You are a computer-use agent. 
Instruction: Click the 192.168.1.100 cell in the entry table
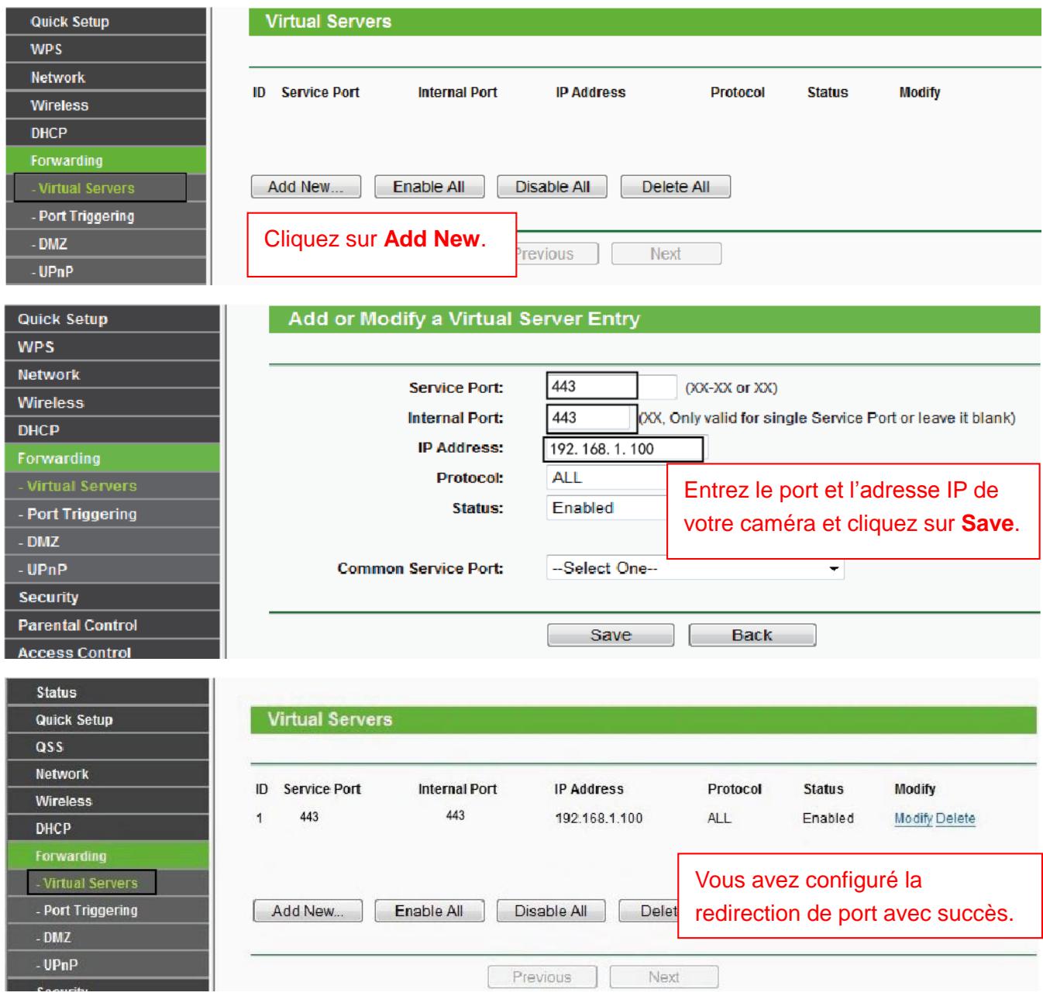[599, 819]
